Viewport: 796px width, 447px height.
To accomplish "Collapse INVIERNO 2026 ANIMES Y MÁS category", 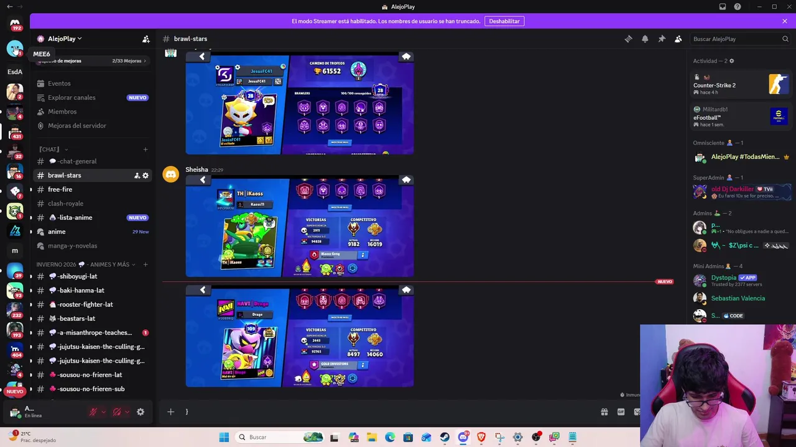I will (86, 264).
